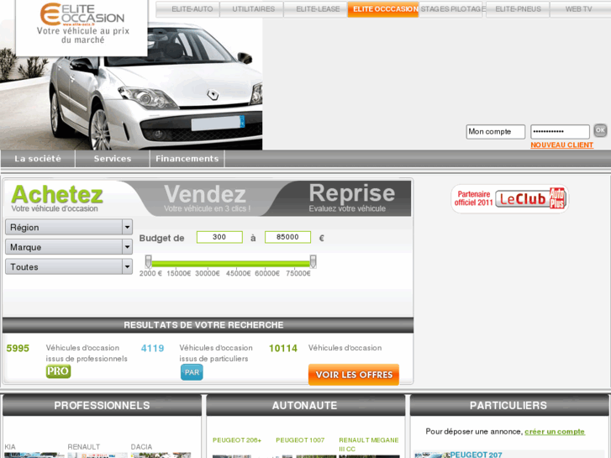Click the NOUVEAU CLIENT link

(x=561, y=145)
